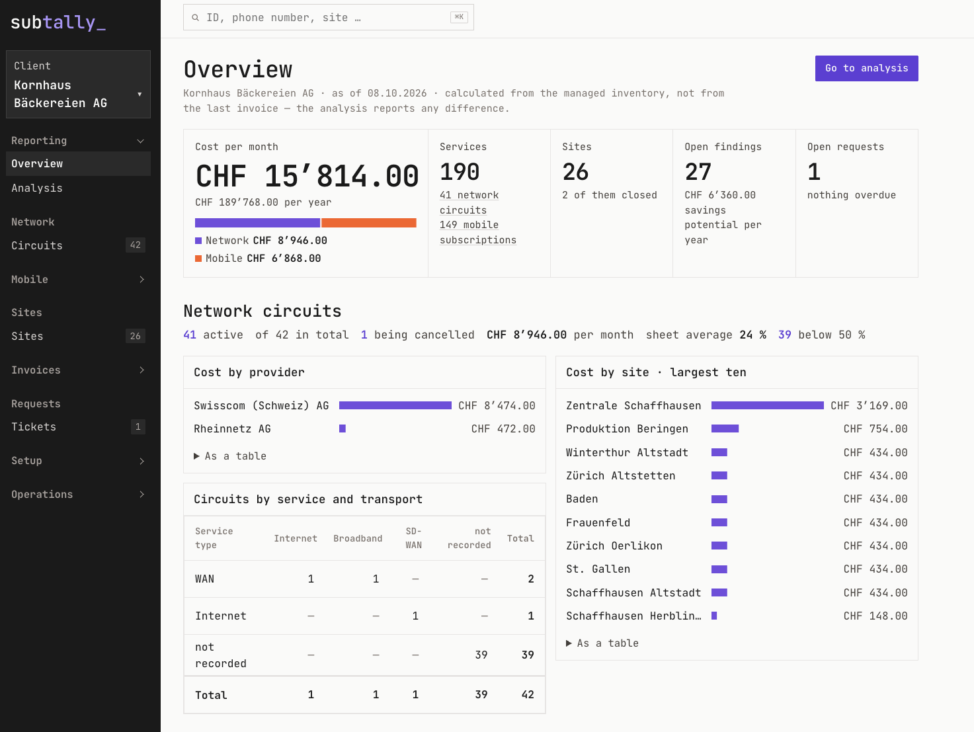Expand the Setup section
This screenshot has height=732, width=974.
point(78,460)
